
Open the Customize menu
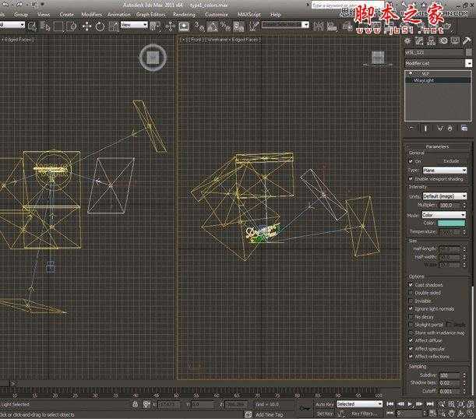(x=217, y=15)
